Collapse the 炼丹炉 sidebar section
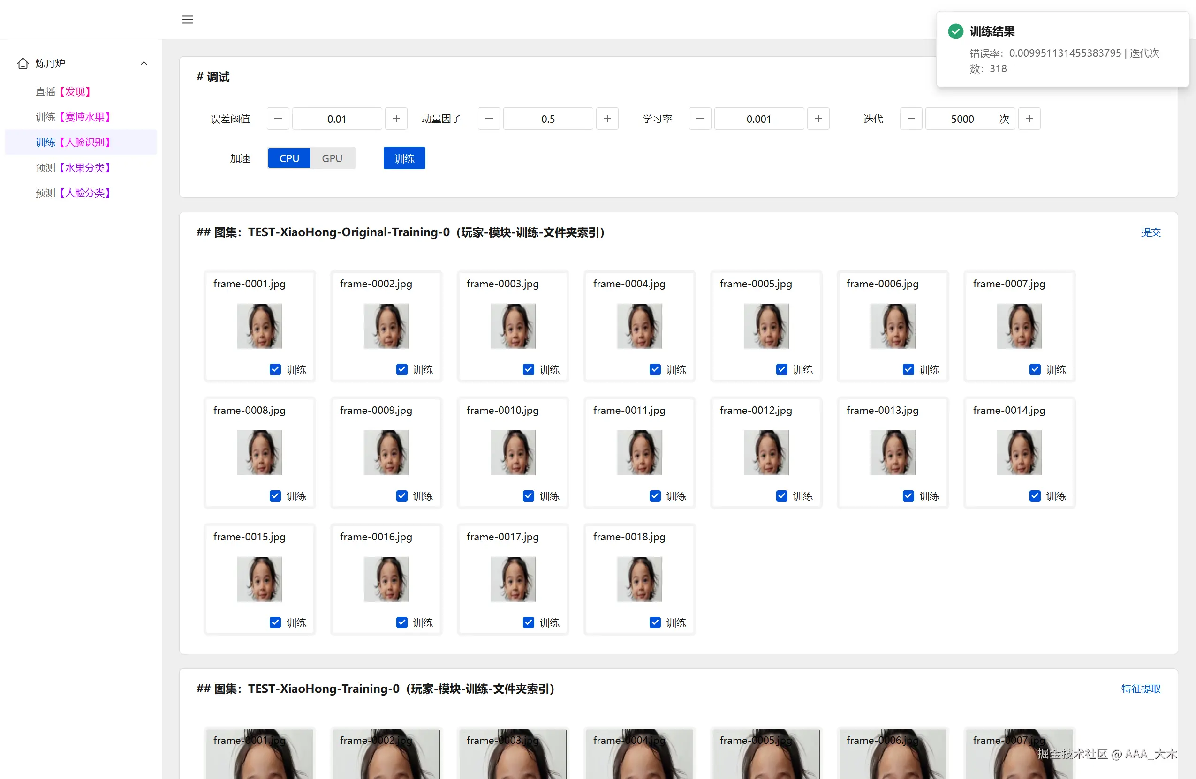The image size is (1196, 779). click(144, 63)
